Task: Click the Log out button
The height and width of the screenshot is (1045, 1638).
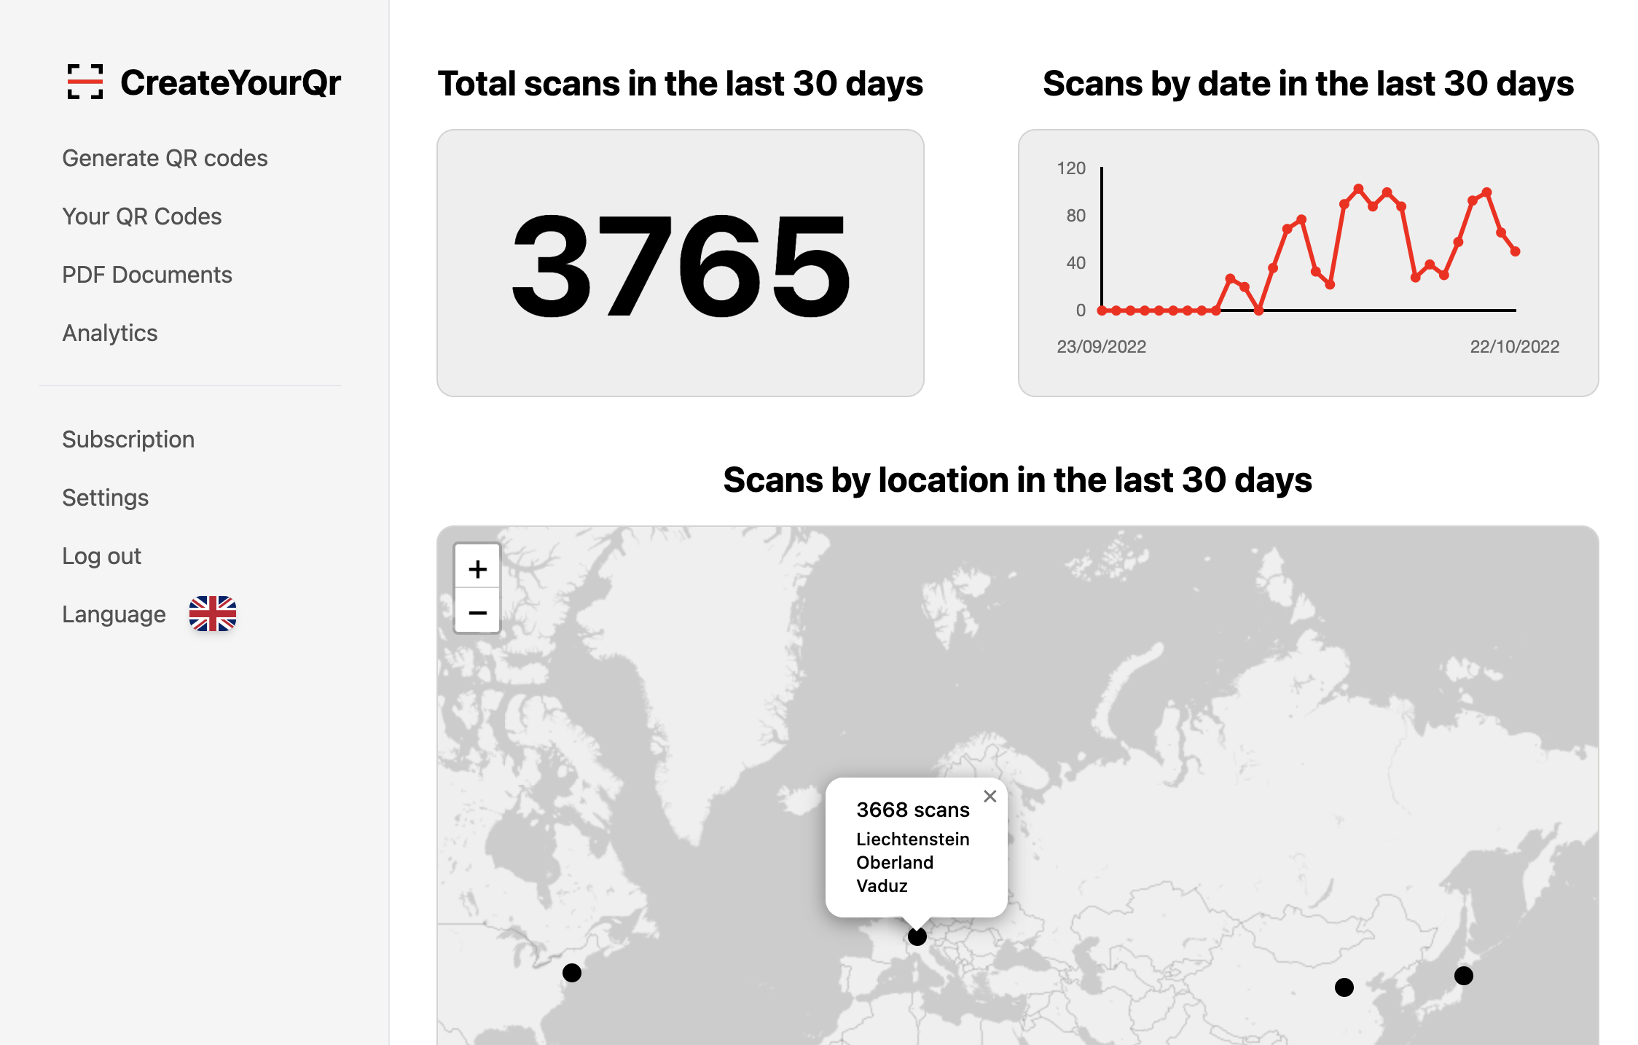Action: (101, 555)
